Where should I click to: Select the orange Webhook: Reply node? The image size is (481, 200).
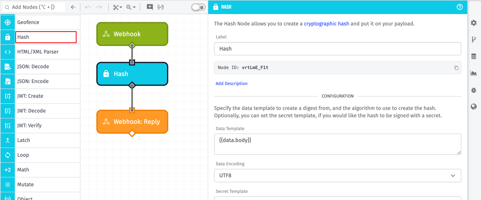pos(132,122)
